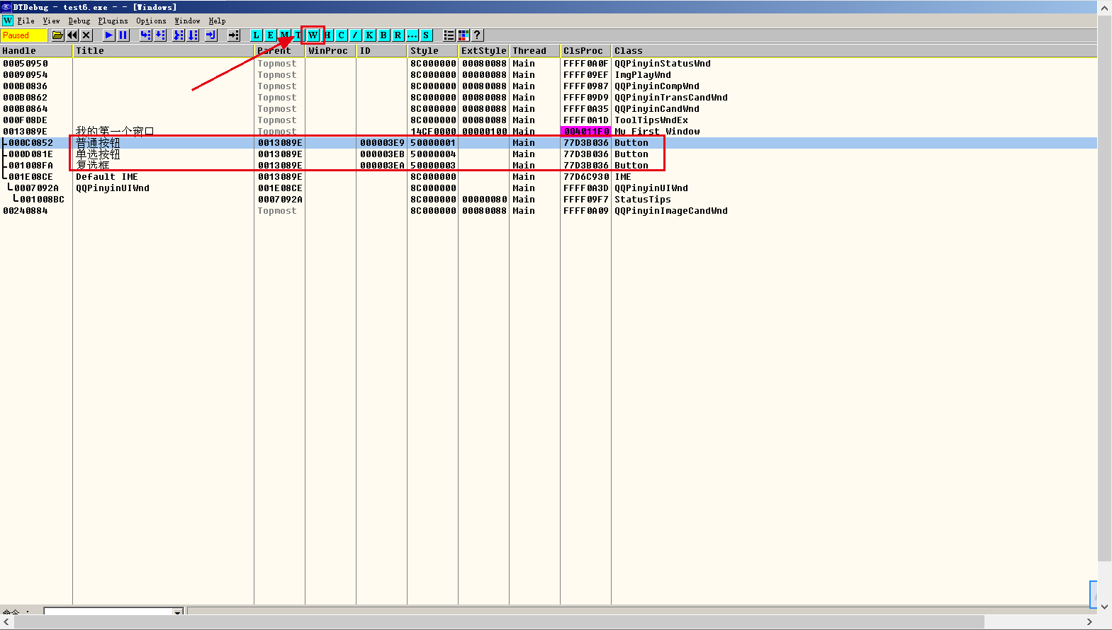Run the program with the blue play icon

108,35
